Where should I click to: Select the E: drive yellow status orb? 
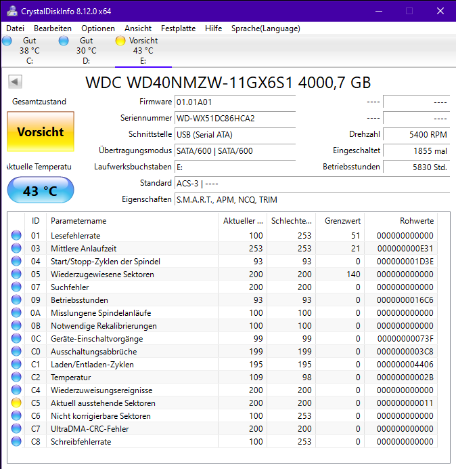pyautogui.click(x=120, y=41)
